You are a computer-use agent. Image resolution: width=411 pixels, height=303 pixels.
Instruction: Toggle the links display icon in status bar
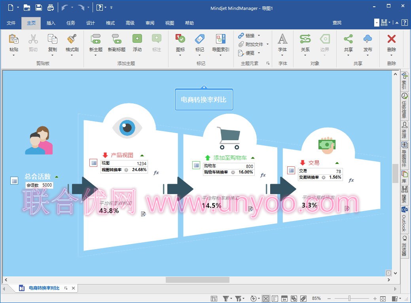click(294, 299)
